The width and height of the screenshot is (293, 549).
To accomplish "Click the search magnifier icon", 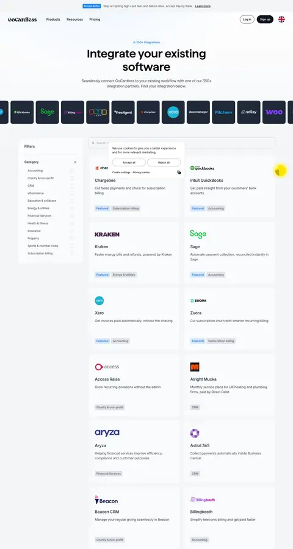I will click(x=93, y=143).
